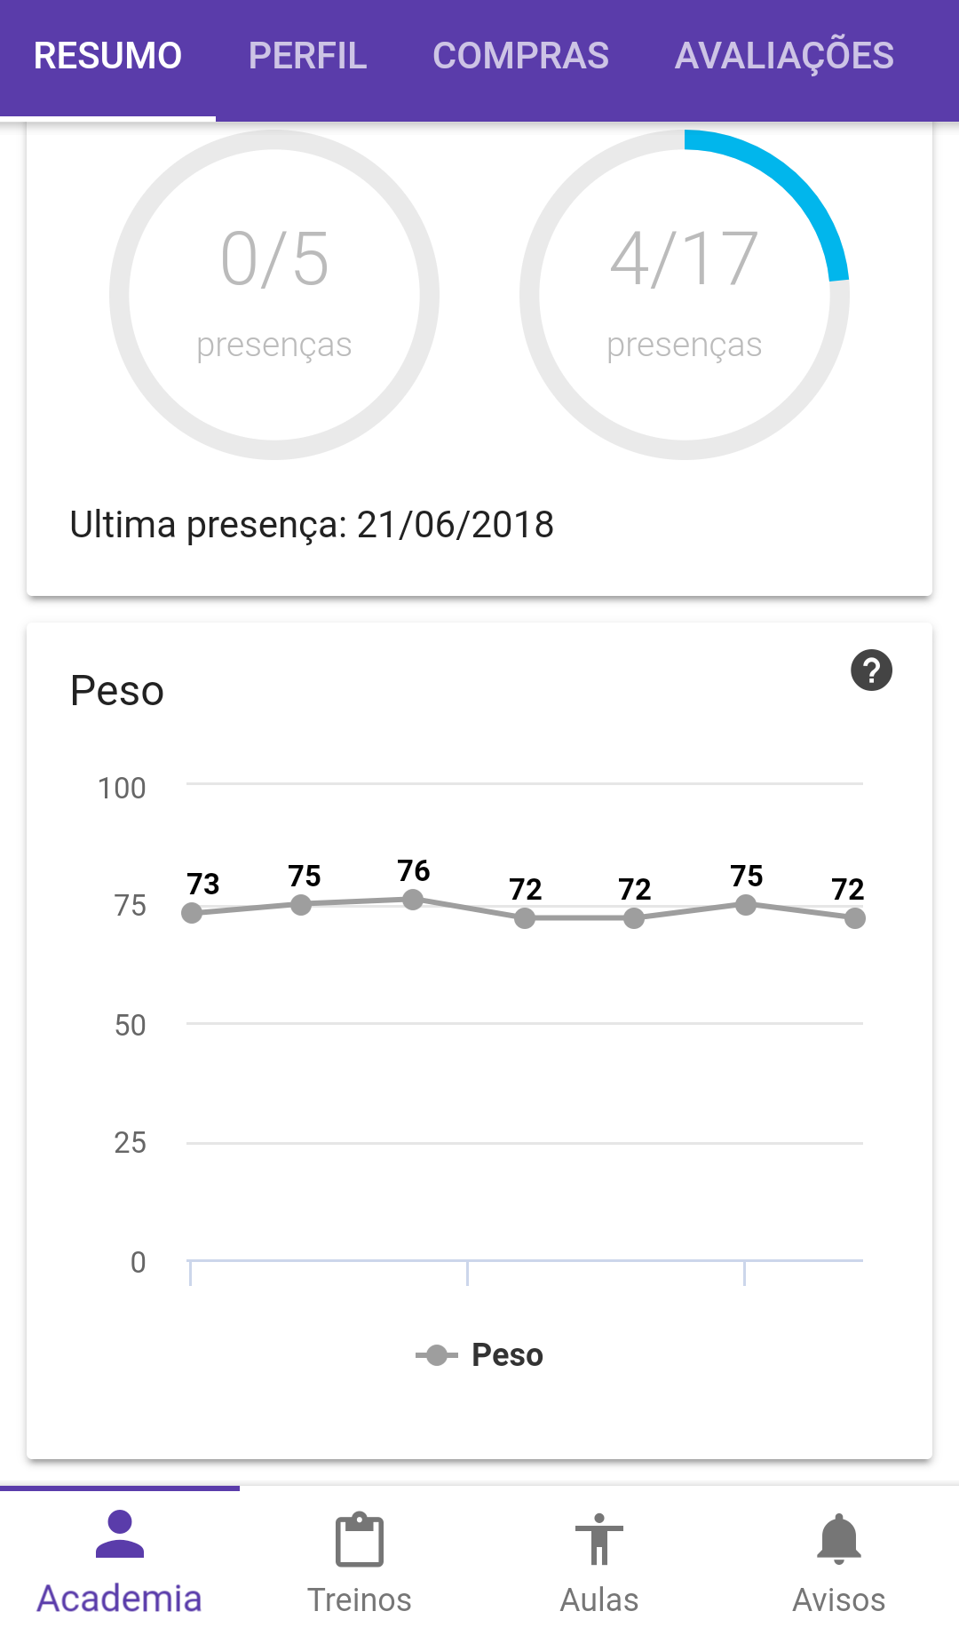Switch to the COMPRAS tab
The image size is (959, 1635).
point(520,56)
